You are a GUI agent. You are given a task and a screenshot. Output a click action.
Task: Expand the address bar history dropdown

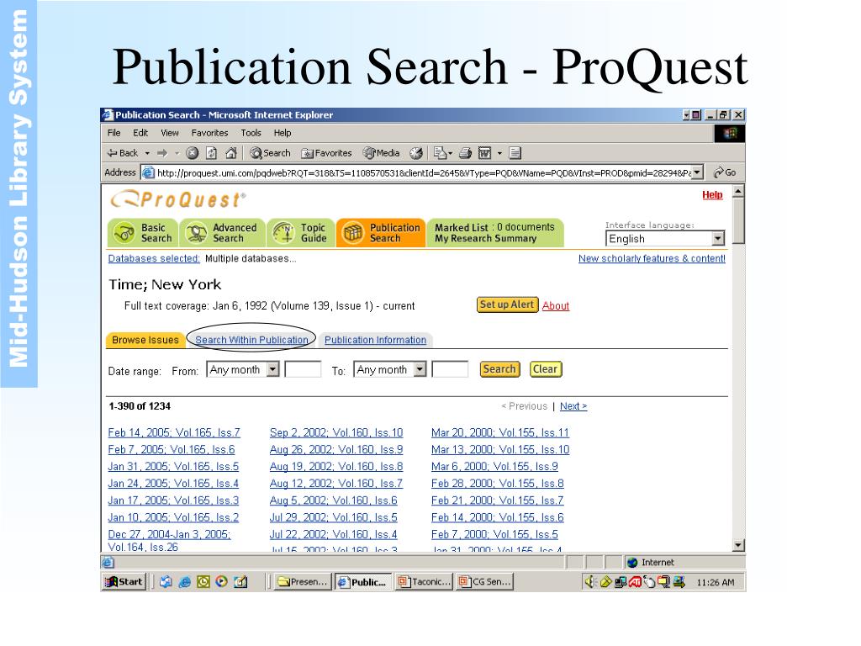(697, 172)
